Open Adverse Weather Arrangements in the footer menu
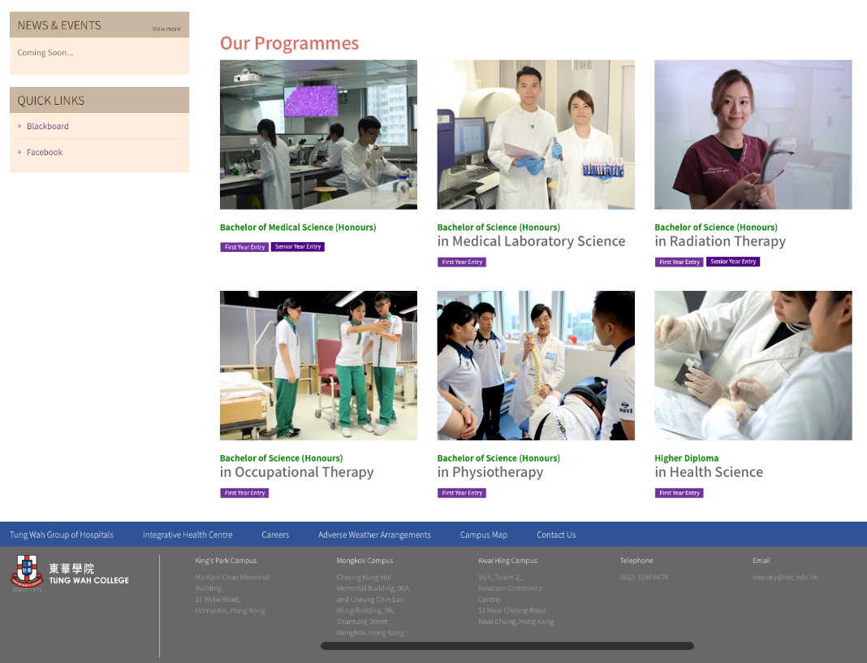This screenshot has width=867, height=663. (x=374, y=535)
